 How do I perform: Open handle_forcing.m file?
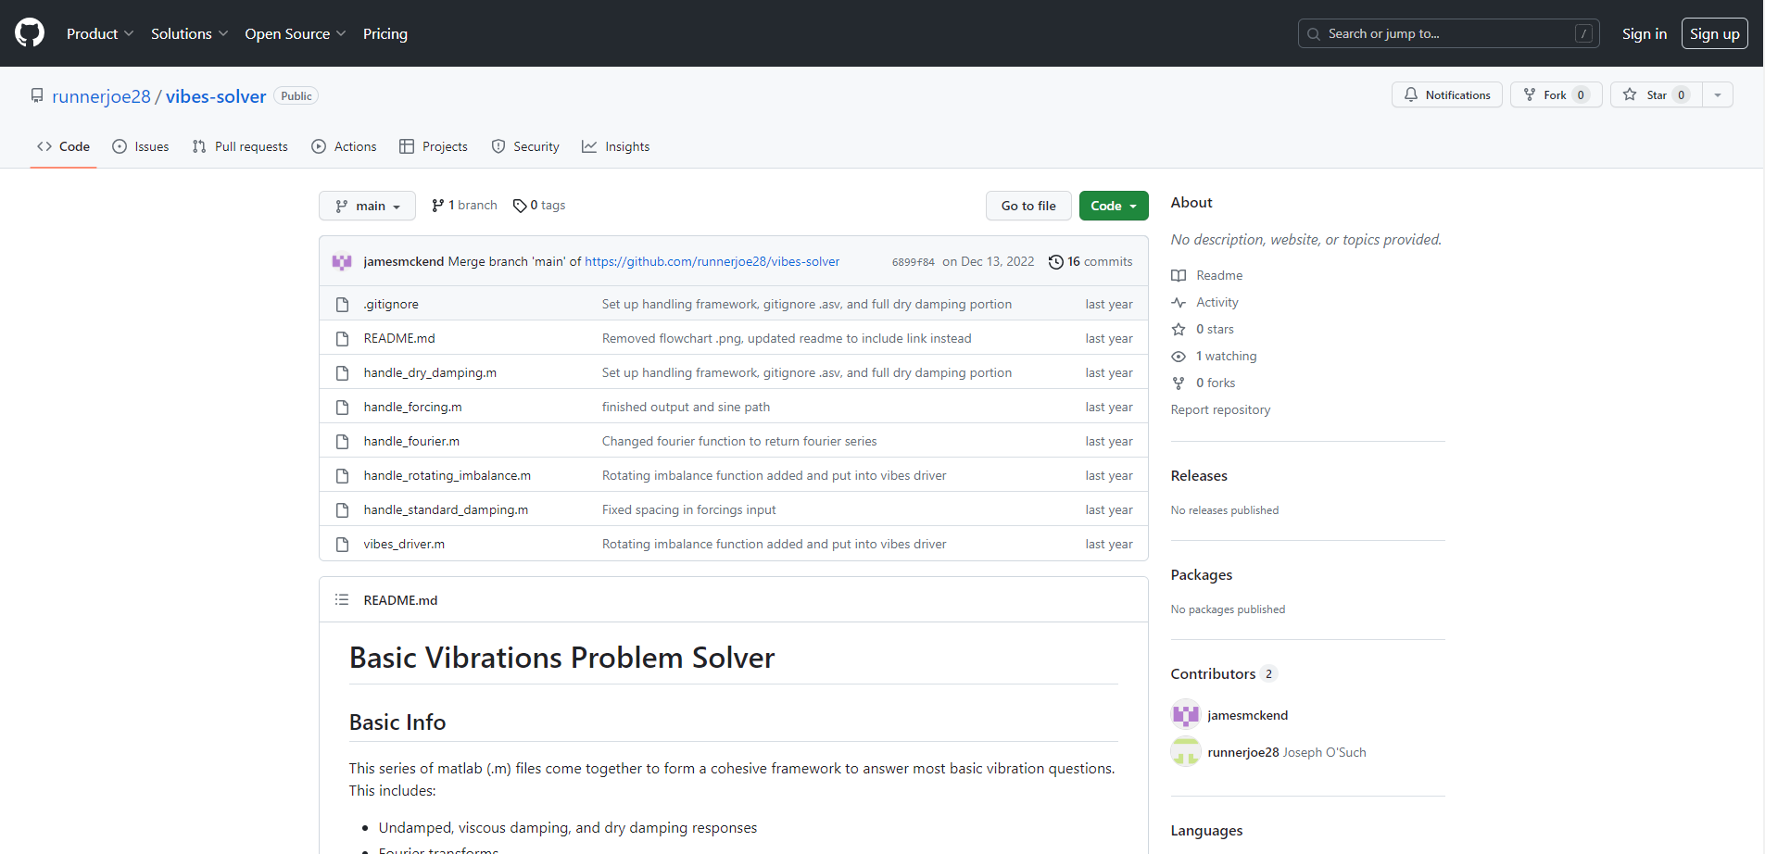coord(413,407)
